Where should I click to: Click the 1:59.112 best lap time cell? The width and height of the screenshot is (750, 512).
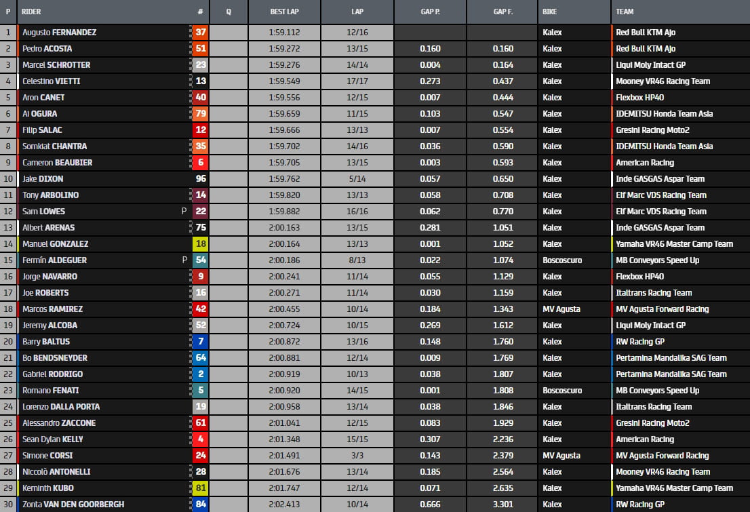[x=284, y=32]
